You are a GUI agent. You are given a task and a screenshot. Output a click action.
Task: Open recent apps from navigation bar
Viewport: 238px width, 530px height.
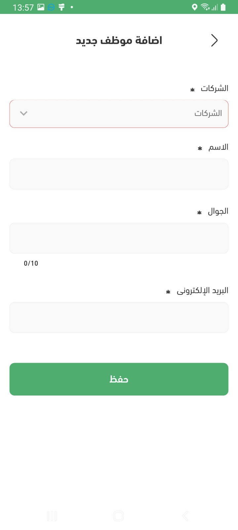(52, 516)
